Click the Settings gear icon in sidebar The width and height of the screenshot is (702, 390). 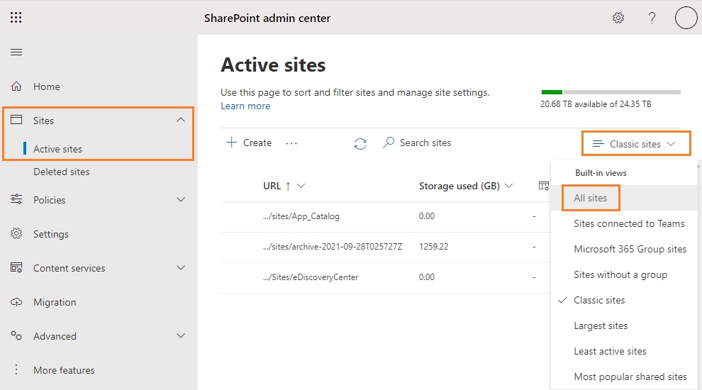coord(16,233)
